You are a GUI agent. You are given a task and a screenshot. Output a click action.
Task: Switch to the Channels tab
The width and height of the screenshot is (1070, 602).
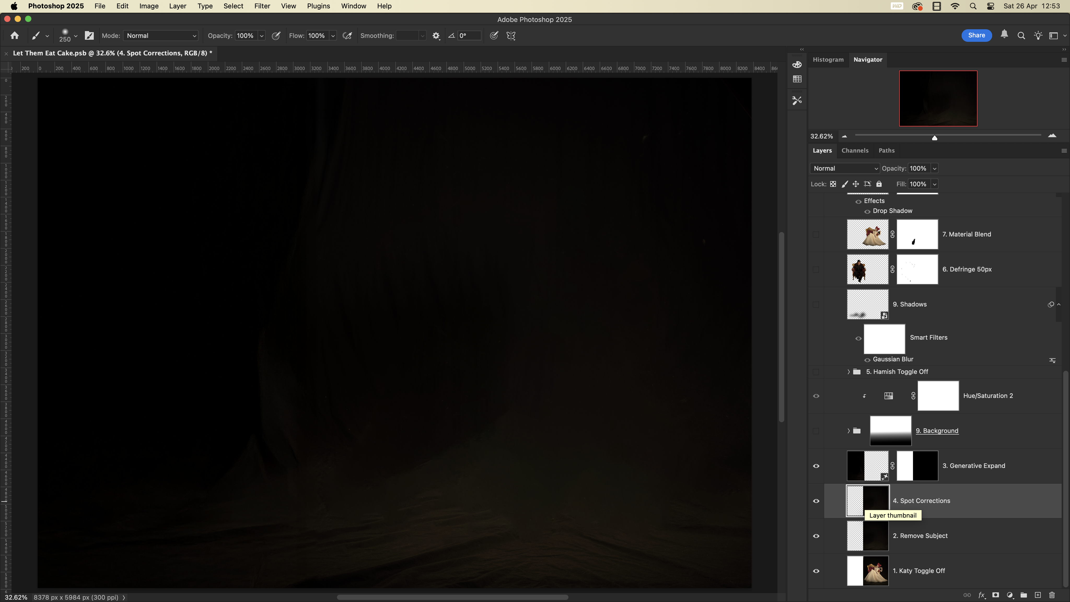[x=854, y=150]
